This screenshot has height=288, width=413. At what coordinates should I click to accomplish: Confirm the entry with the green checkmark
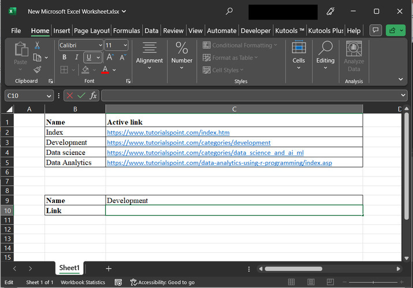(x=81, y=95)
